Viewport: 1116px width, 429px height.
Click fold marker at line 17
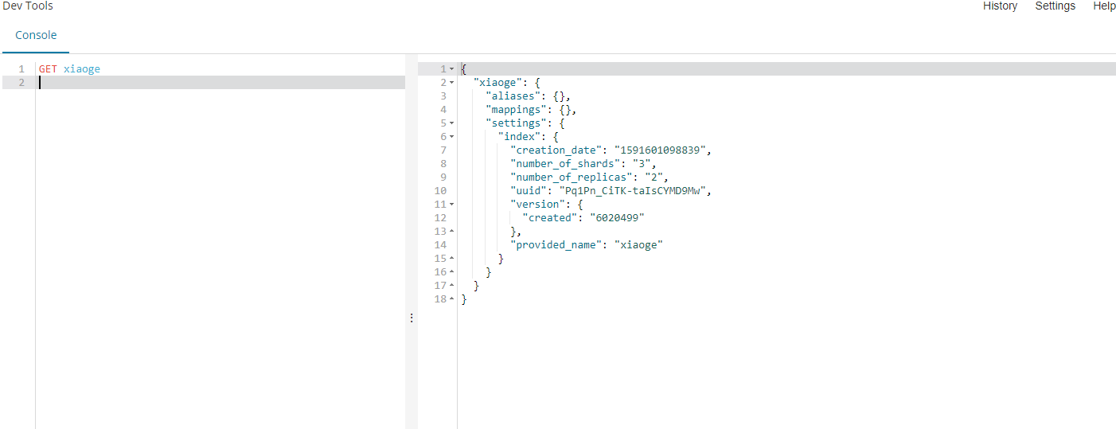(452, 286)
